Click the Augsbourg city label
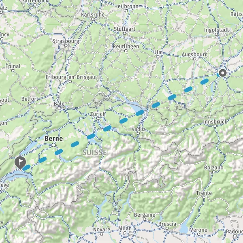The image size is (243, 243). click(x=195, y=55)
